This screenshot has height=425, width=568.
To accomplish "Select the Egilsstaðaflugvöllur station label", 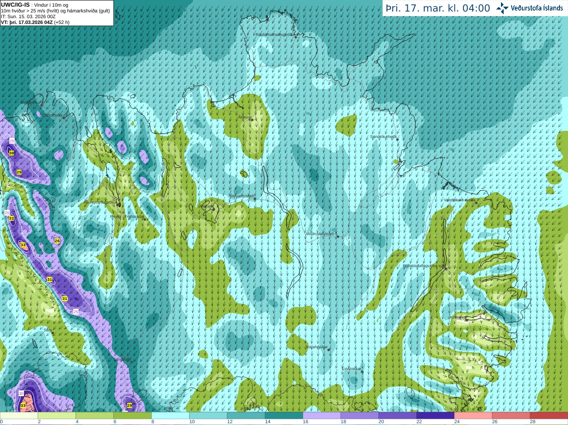I will 423,266.
